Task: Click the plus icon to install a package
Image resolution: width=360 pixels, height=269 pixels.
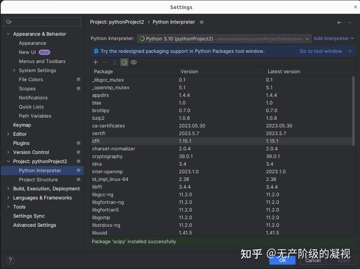Action: (x=96, y=62)
